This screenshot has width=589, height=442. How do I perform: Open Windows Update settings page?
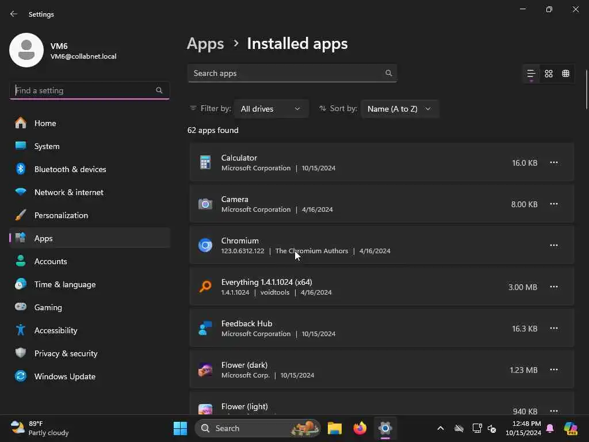(x=64, y=376)
